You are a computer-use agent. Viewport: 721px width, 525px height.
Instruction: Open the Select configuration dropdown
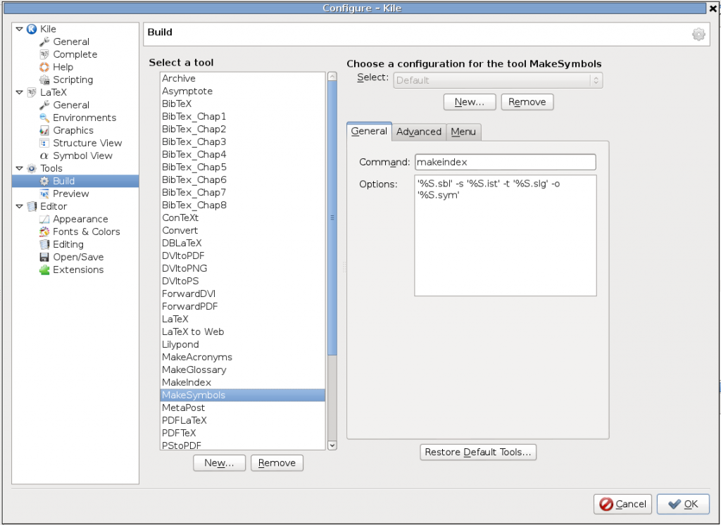coord(498,80)
